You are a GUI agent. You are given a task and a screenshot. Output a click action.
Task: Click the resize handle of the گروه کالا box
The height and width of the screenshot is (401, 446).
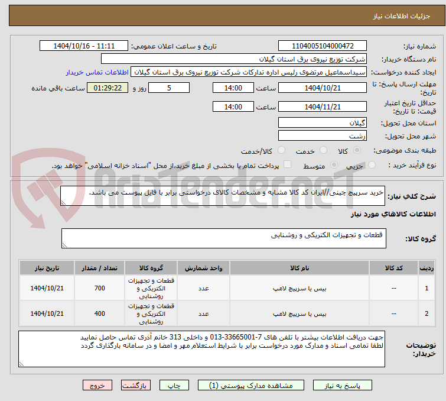coord(64,245)
